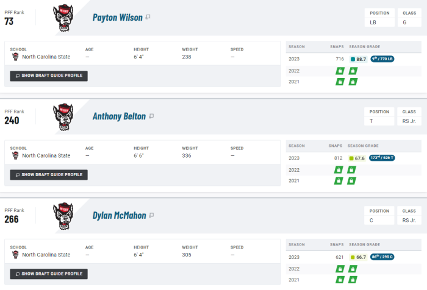427x290 pixels.
Task: Open Payton Wilson's player page link
Action: [117, 18]
